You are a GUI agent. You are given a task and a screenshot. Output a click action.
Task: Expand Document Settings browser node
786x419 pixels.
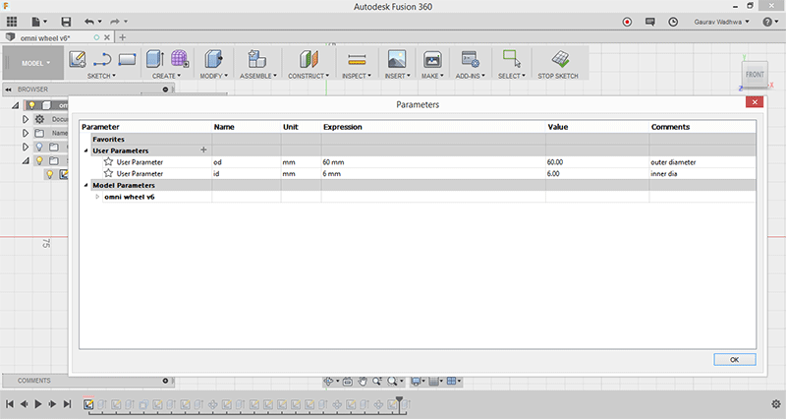pyautogui.click(x=26, y=119)
